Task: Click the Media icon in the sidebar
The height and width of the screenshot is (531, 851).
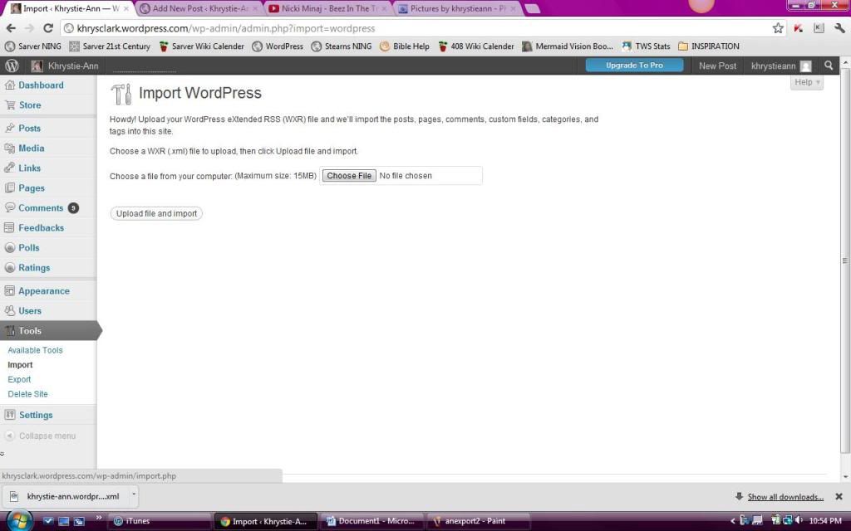Action: (9, 148)
